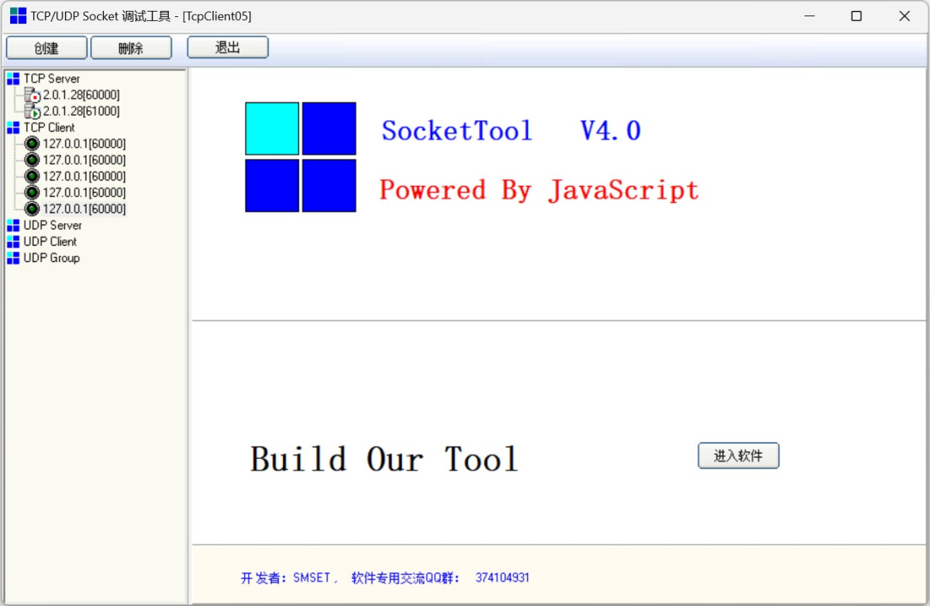The width and height of the screenshot is (930, 606).
Task: Select the cyan square in the SocketTool logo
Action: (271, 128)
